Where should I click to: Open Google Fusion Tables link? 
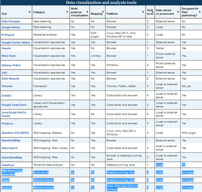(16, 42)
